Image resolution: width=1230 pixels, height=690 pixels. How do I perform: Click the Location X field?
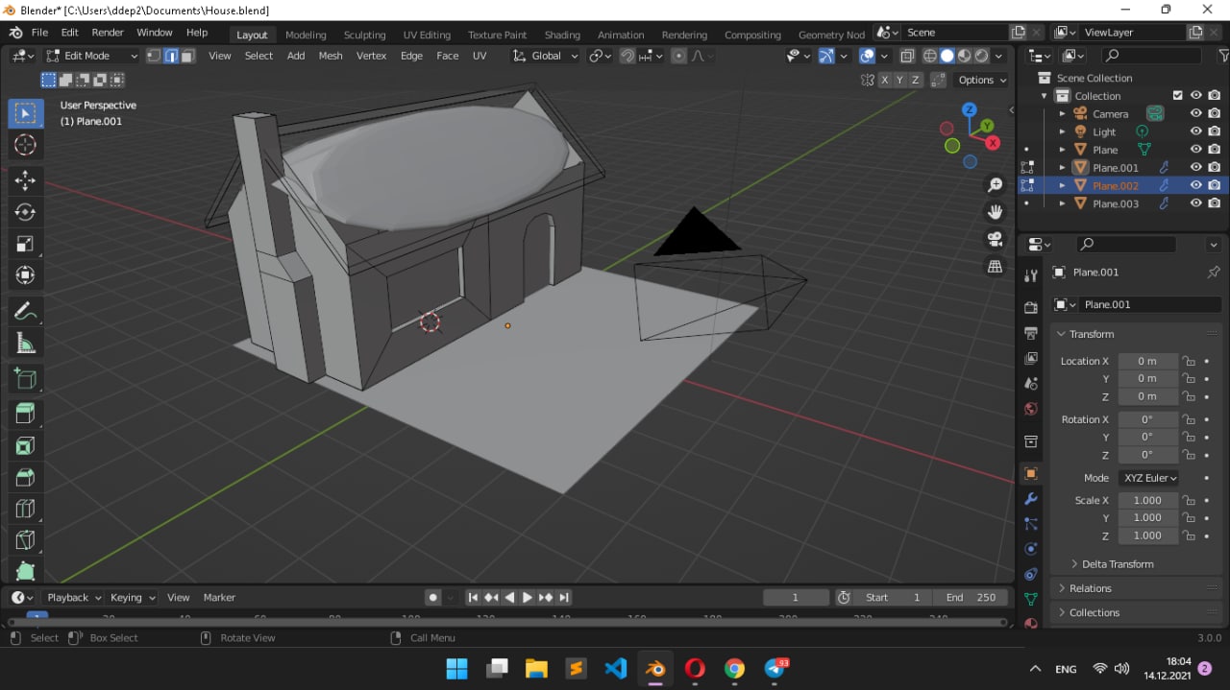pos(1147,361)
